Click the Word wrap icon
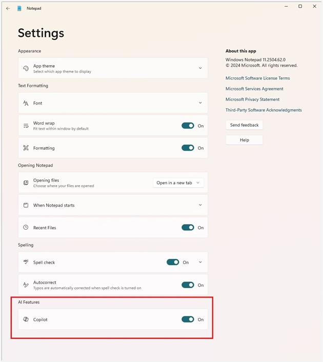The width and height of the screenshot is (323, 362). tap(26, 126)
